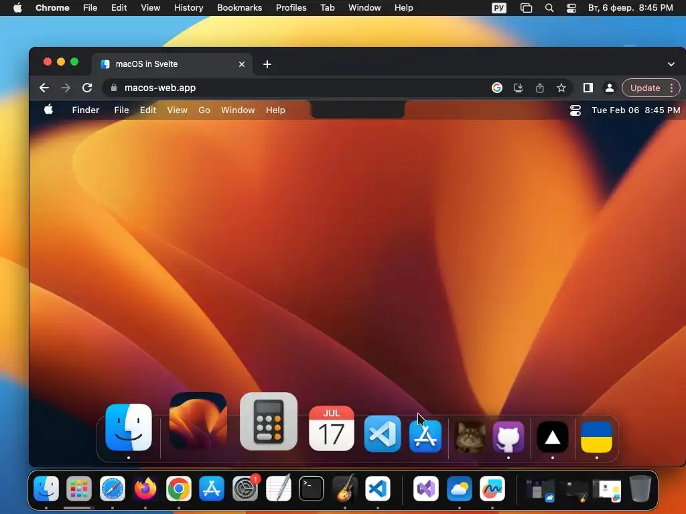
Task: Switch input source via РУ indicator
Action: (498, 8)
